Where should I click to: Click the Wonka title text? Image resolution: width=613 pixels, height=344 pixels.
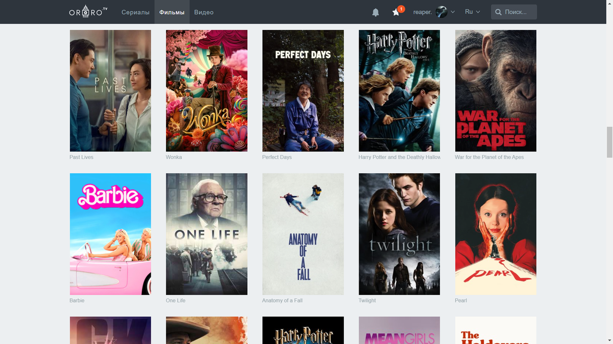pyautogui.click(x=174, y=157)
